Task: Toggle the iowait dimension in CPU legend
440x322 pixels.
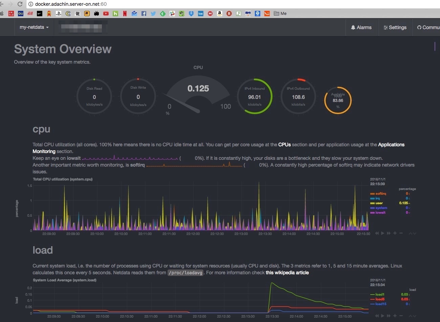Action: pyautogui.click(x=380, y=213)
